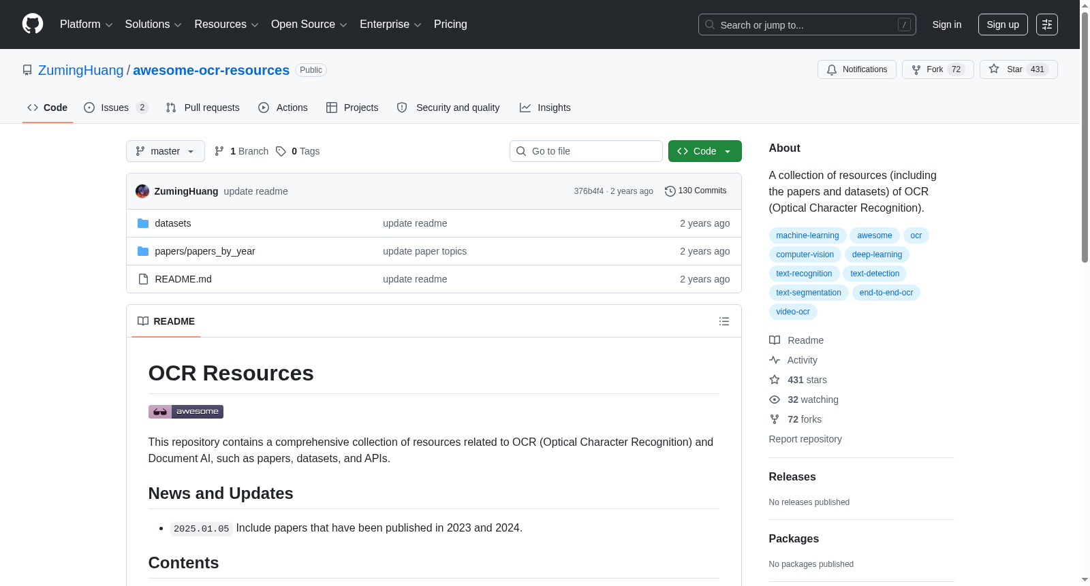
Task: Click the README.md file icon
Action: 143,279
